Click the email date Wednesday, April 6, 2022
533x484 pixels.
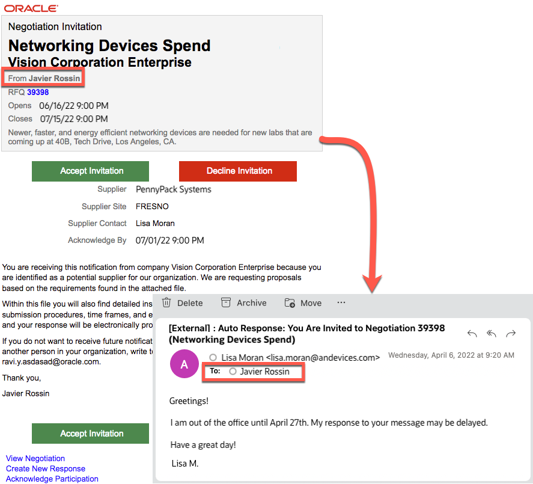[451, 355]
